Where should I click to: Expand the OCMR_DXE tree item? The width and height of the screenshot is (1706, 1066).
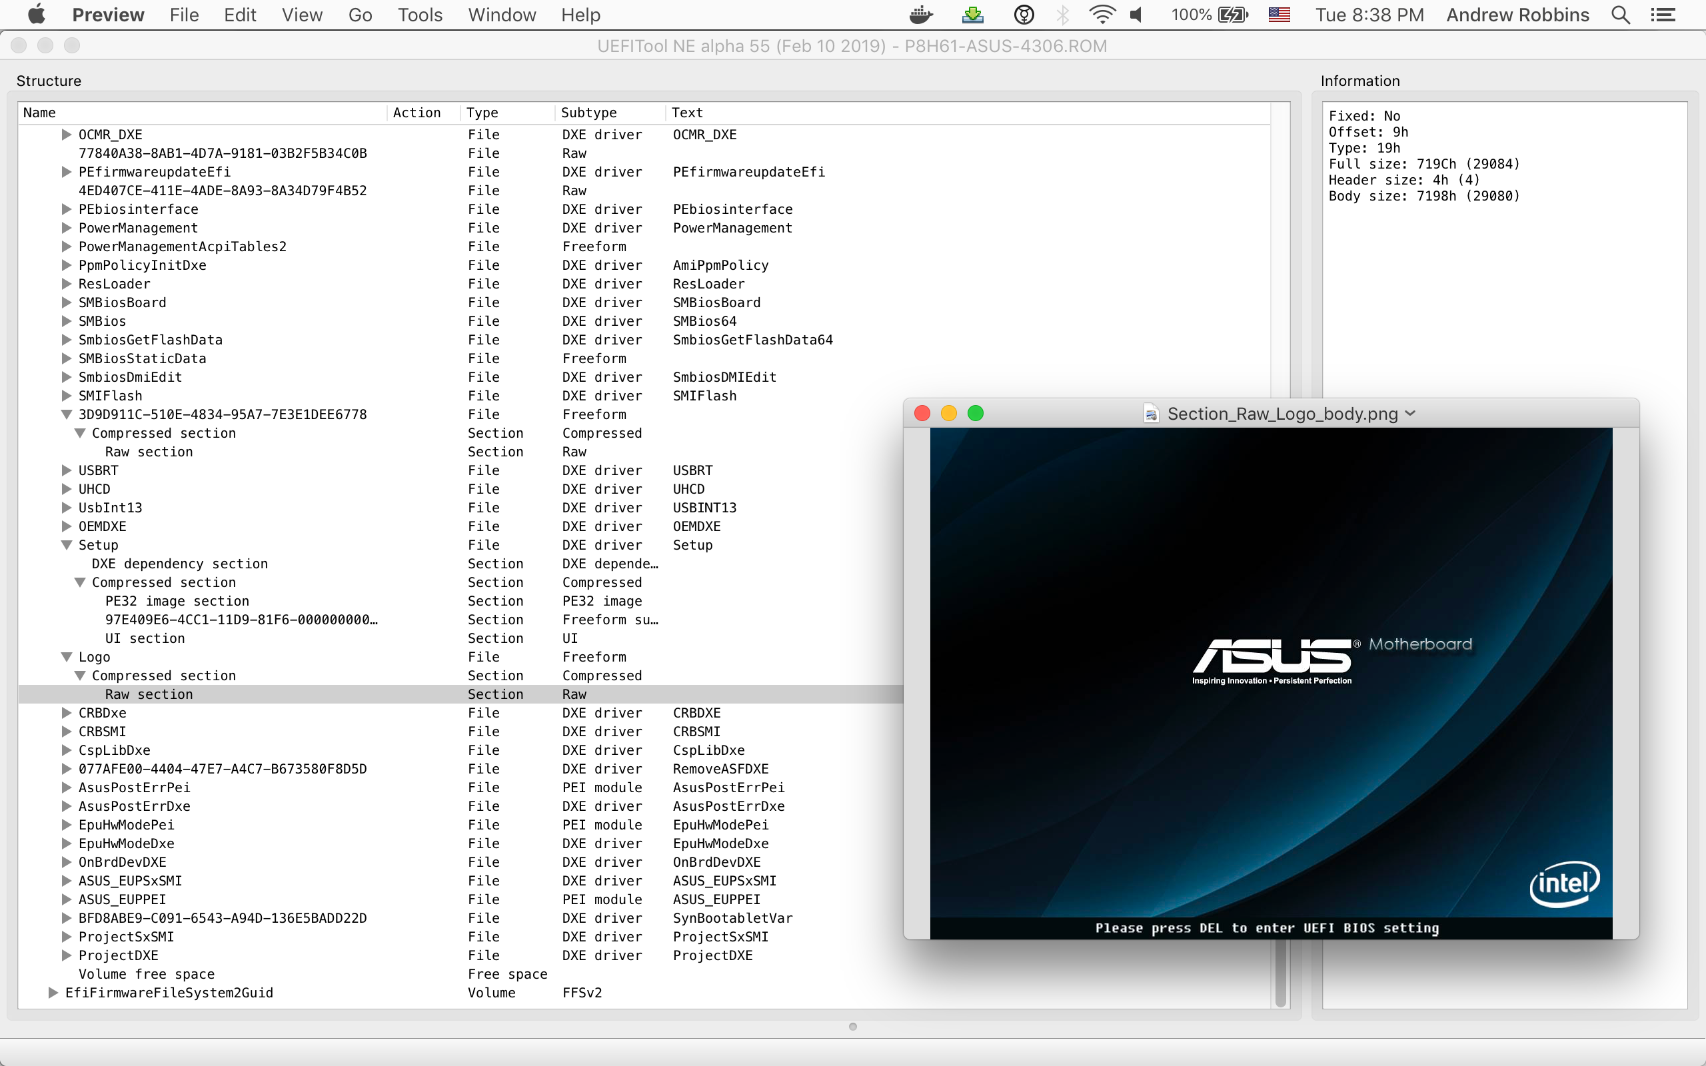click(66, 135)
